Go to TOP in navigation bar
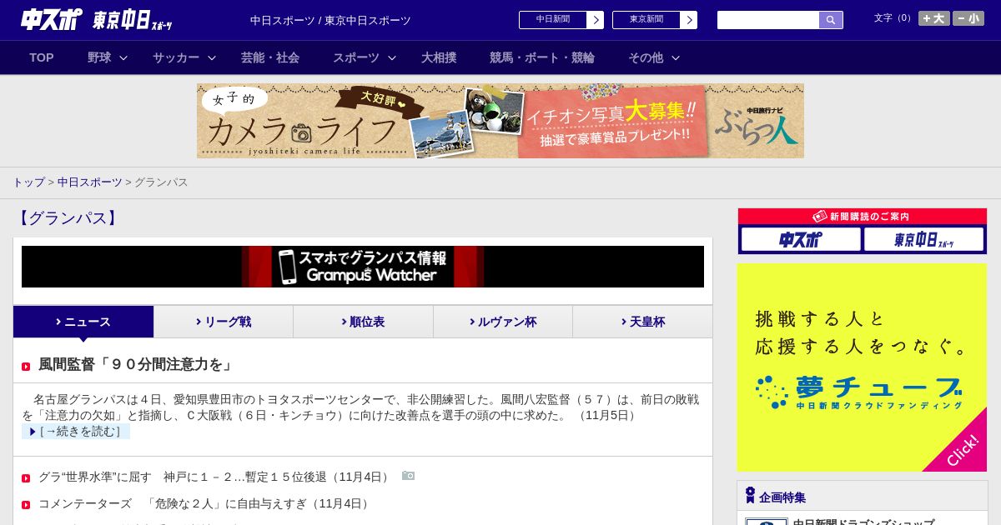Screen dimensions: 1001x525 click(x=42, y=57)
